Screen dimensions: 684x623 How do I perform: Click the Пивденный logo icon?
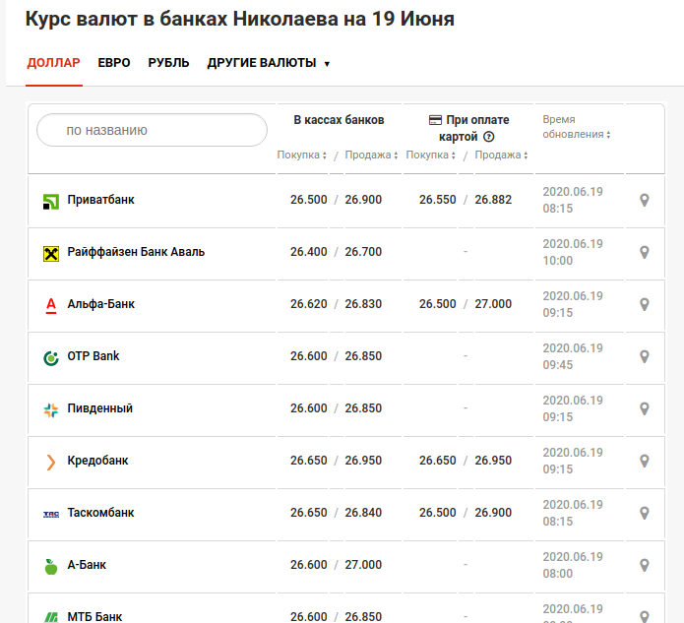(51, 410)
